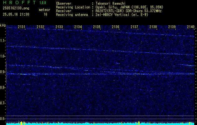Click the 1.0 frequency axis label

click(3, 57)
